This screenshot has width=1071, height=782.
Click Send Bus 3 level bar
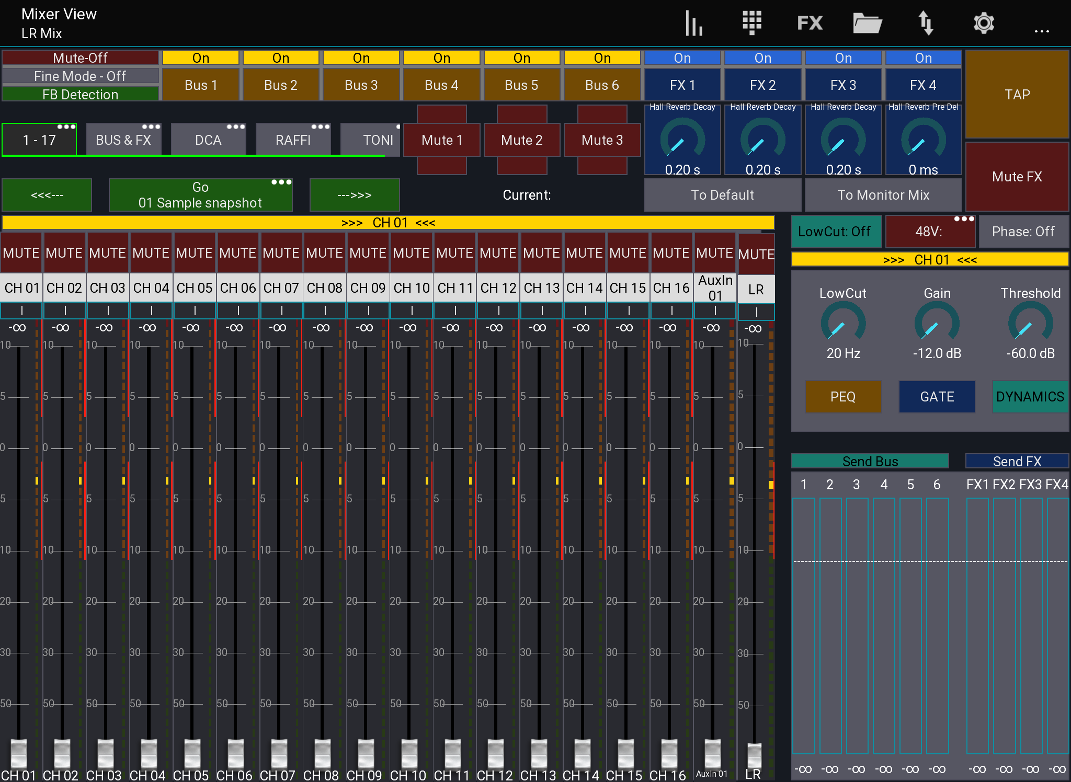(857, 626)
